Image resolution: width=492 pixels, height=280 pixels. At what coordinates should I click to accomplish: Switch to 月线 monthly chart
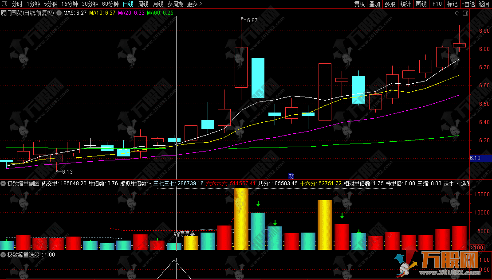(158, 4)
